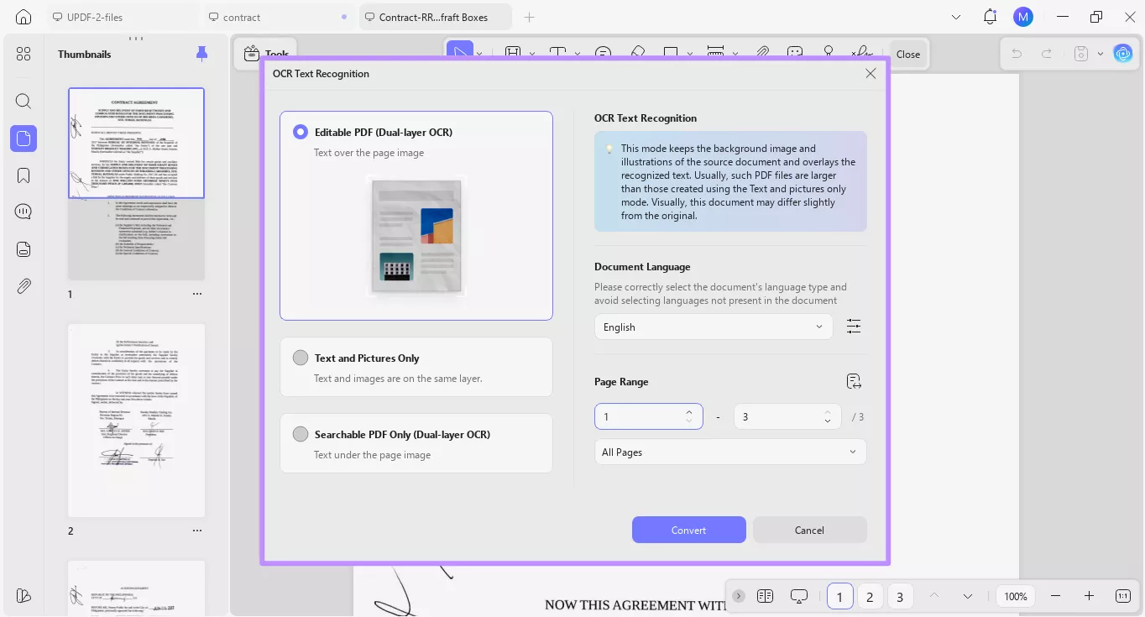1145x617 pixels.
Task: Open the tab list dropdown chevron
Action: point(956,17)
